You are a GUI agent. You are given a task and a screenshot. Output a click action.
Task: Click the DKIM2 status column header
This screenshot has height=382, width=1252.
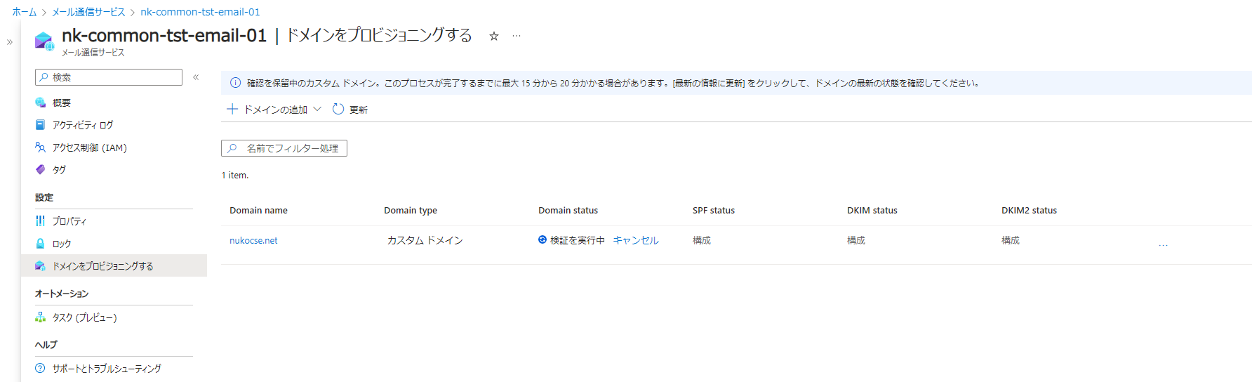tap(1029, 210)
